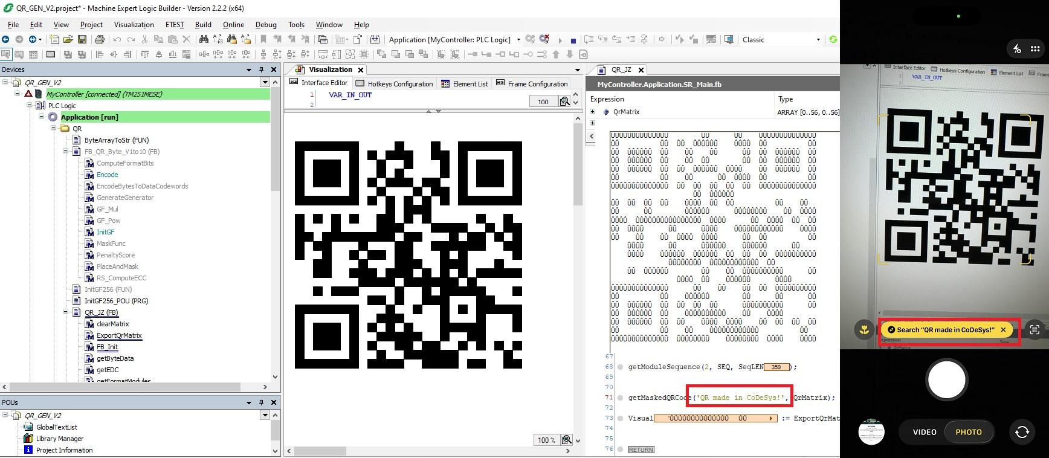Open the Visualization menu
The height and width of the screenshot is (458, 1049).
(x=134, y=25)
